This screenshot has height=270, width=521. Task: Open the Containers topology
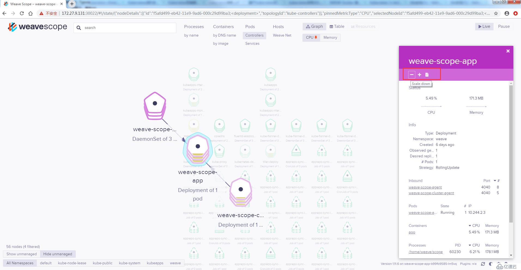tap(223, 27)
